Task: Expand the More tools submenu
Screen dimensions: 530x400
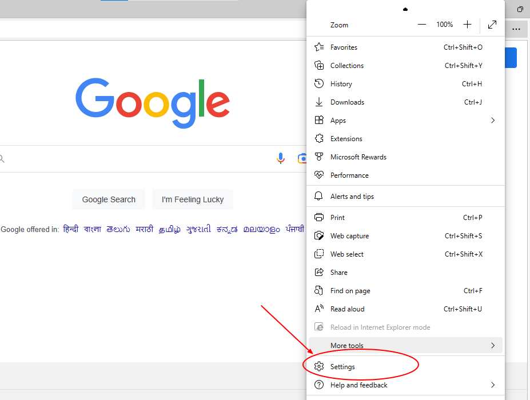Action: (x=346, y=345)
